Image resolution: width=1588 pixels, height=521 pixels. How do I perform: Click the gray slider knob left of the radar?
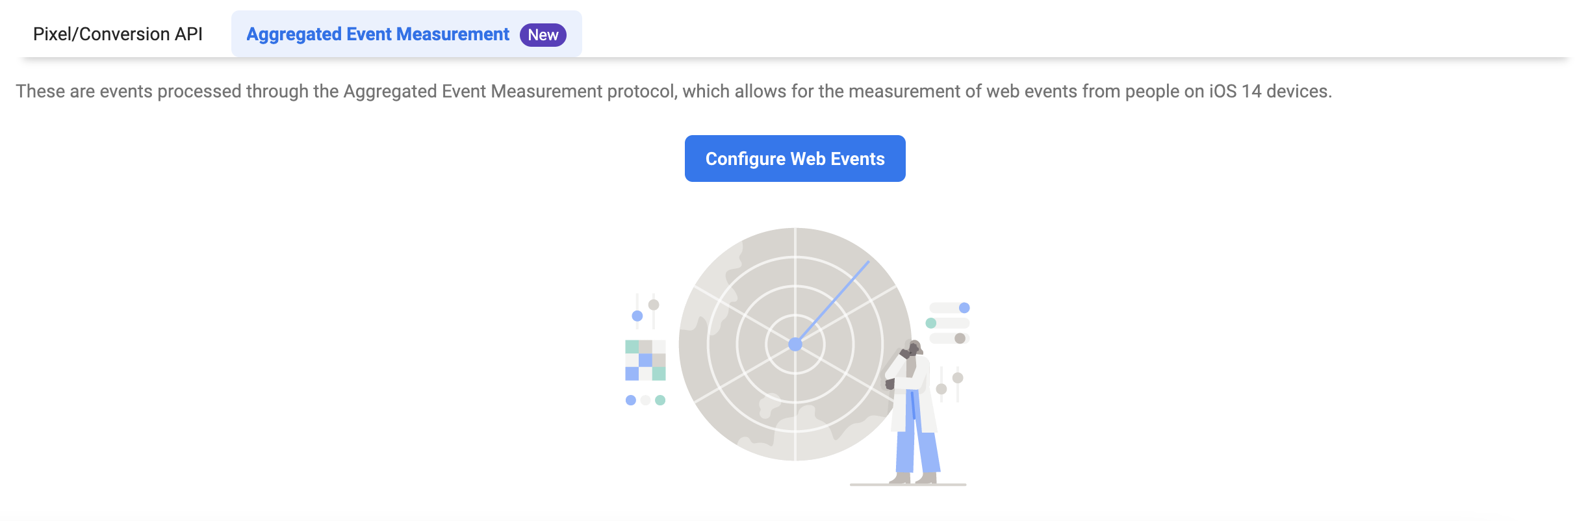click(654, 305)
